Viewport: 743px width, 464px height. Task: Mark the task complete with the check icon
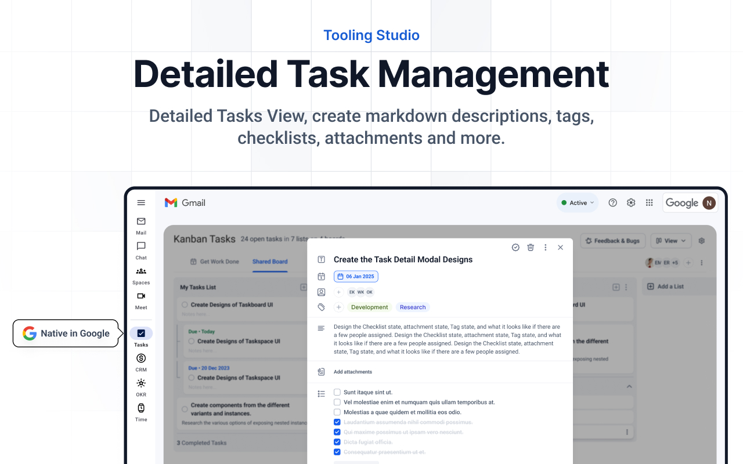coord(515,247)
